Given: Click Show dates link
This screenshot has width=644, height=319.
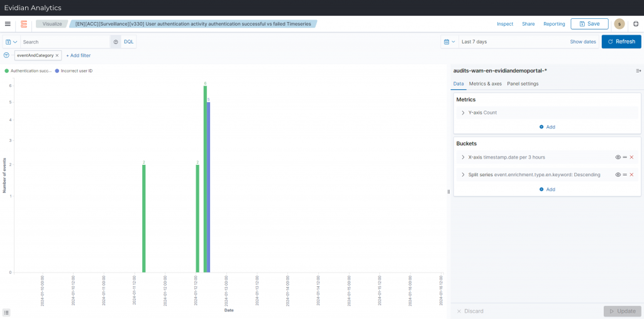Looking at the screenshot, I should tap(583, 42).
